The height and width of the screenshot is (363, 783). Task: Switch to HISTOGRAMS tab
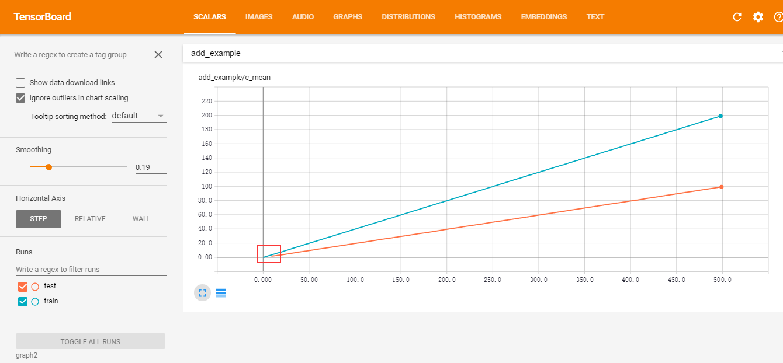click(x=478, y=17)
